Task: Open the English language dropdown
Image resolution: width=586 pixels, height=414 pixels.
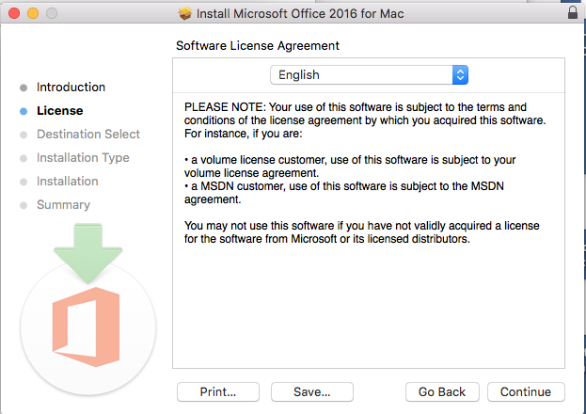Action: (x=369, y=74)
